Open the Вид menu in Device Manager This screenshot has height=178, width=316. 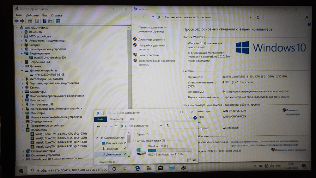tap(45, 15)
